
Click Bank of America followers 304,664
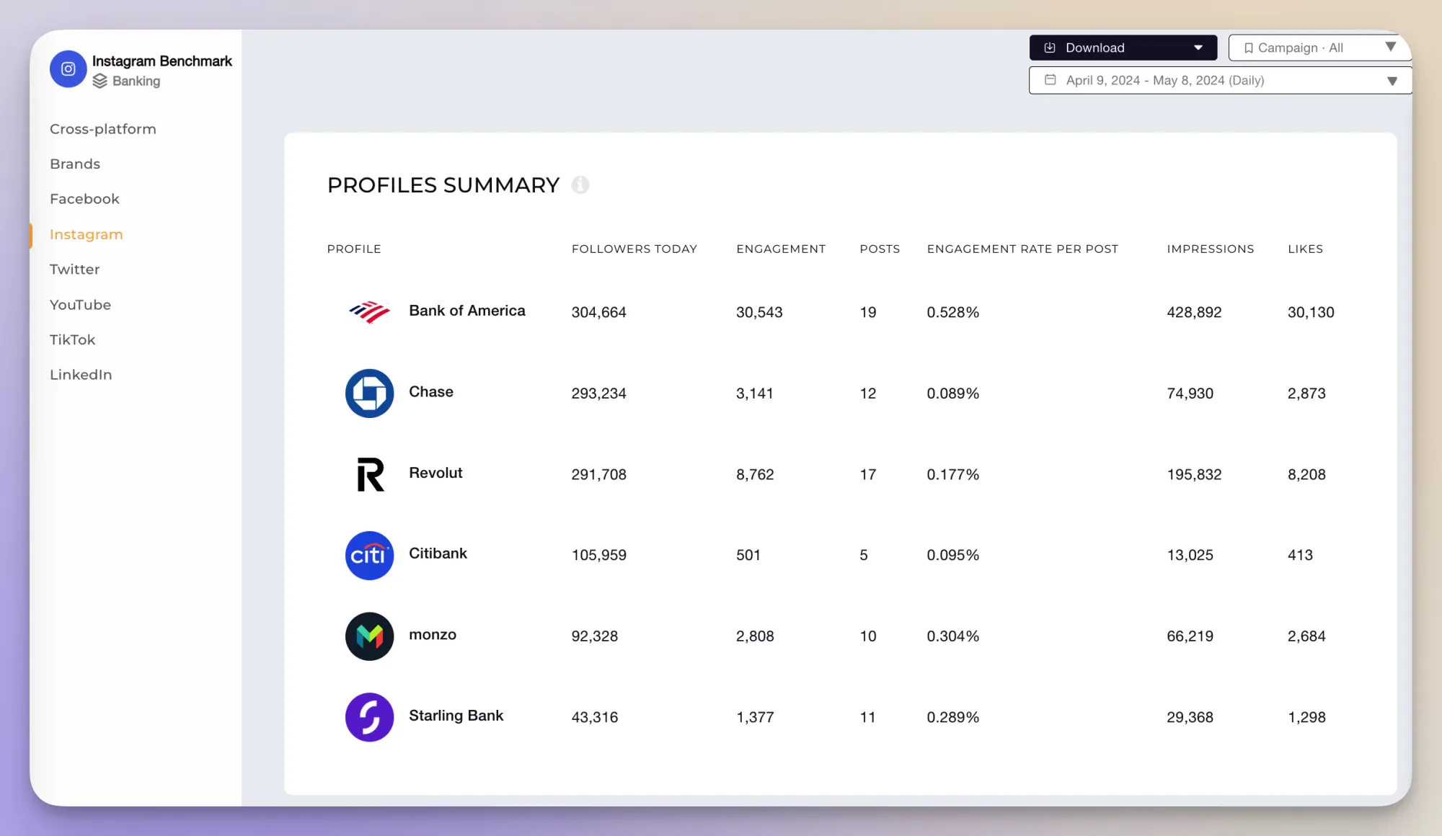point(598,312)
